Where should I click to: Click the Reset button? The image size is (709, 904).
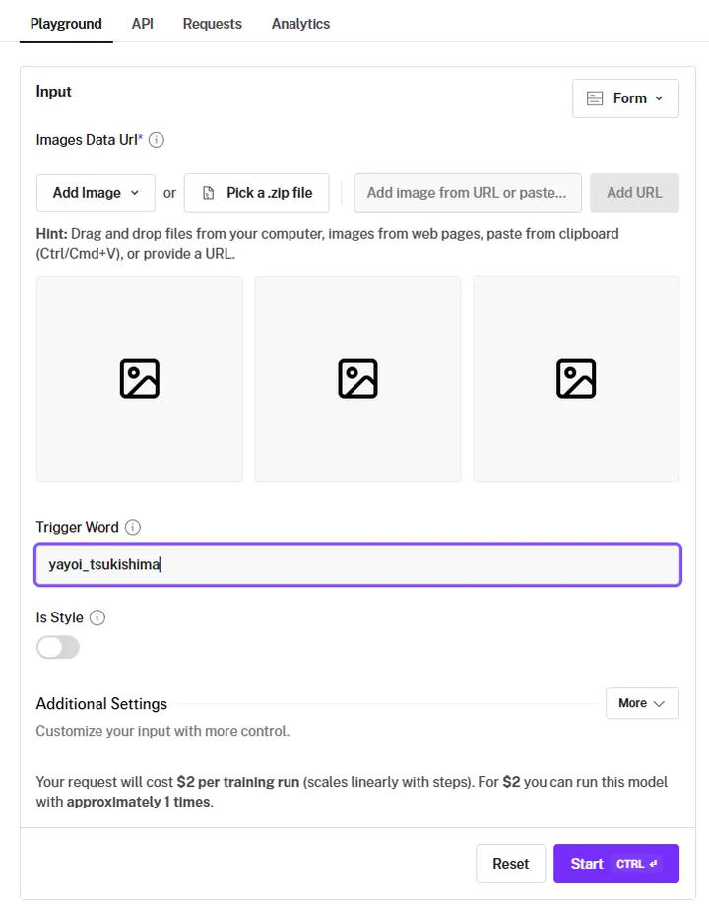point(511,864)
